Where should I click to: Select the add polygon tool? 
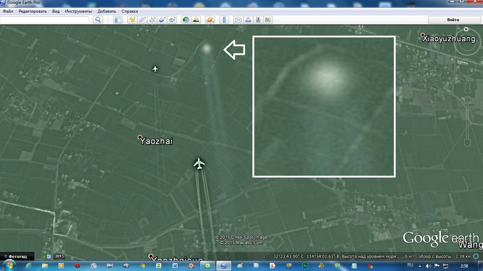[x=142, y=20]
